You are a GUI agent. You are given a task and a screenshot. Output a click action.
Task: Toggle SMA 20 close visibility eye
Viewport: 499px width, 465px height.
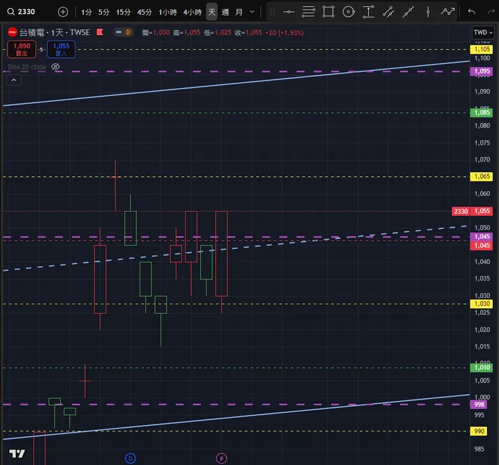tap(55, 67)
